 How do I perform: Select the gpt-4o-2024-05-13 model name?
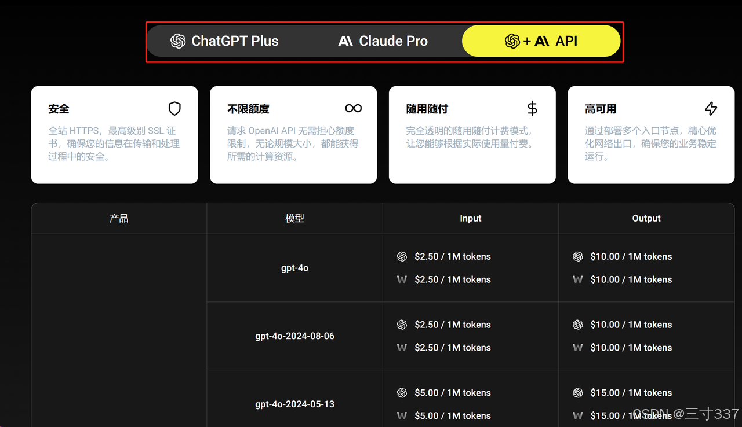[x=294, y=404]
